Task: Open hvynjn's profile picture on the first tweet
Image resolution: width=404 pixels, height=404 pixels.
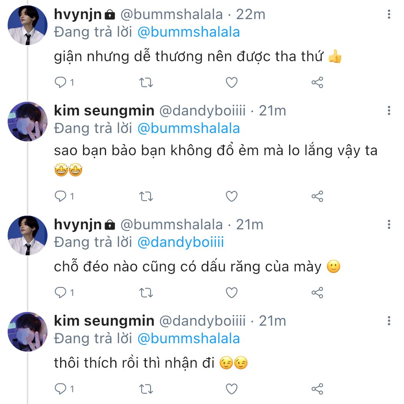Action: coord(28,25)
